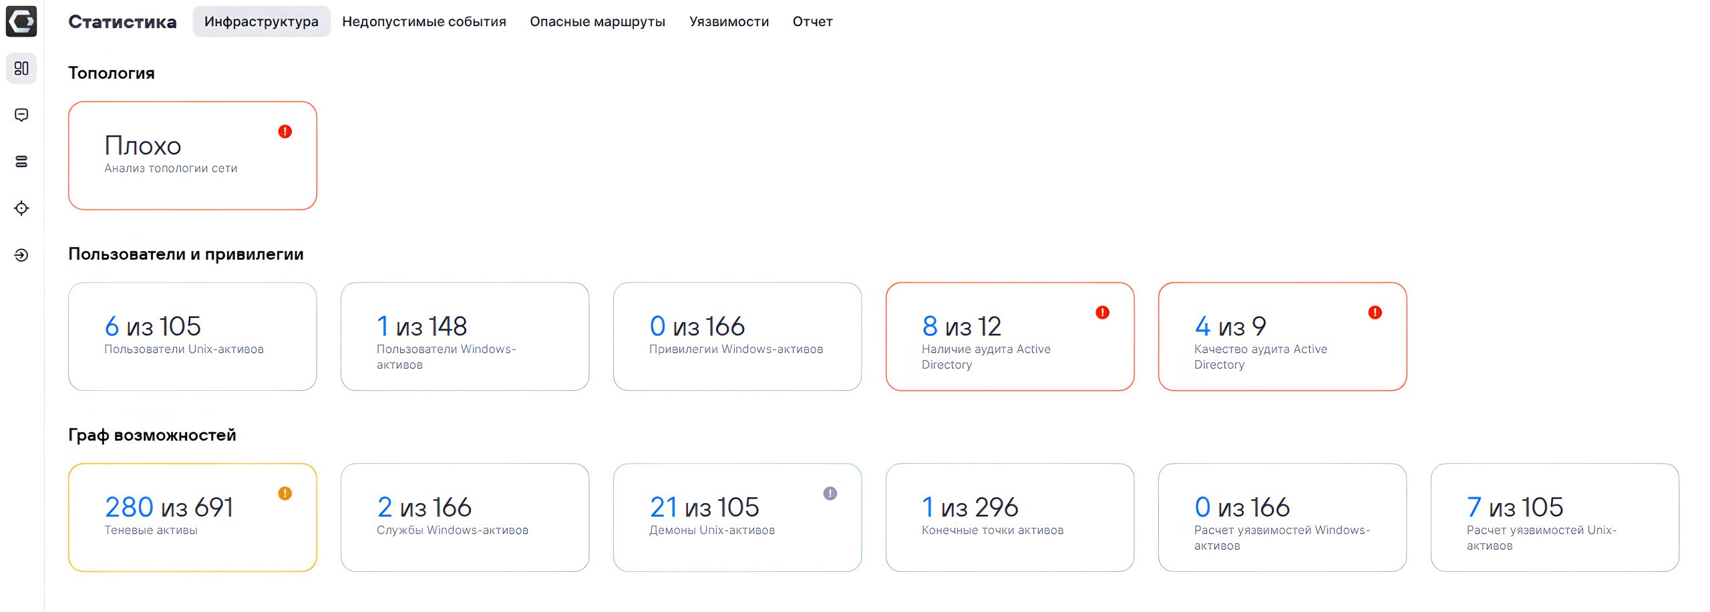This screenshot has height=612, width=1710.
Task: Select the stacked list icon in the sidebar
Action: tap(21, 162)
